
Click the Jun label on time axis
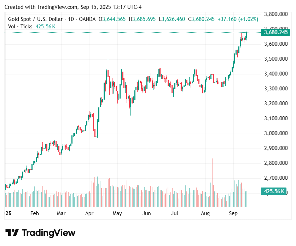(x=146, y=213)
